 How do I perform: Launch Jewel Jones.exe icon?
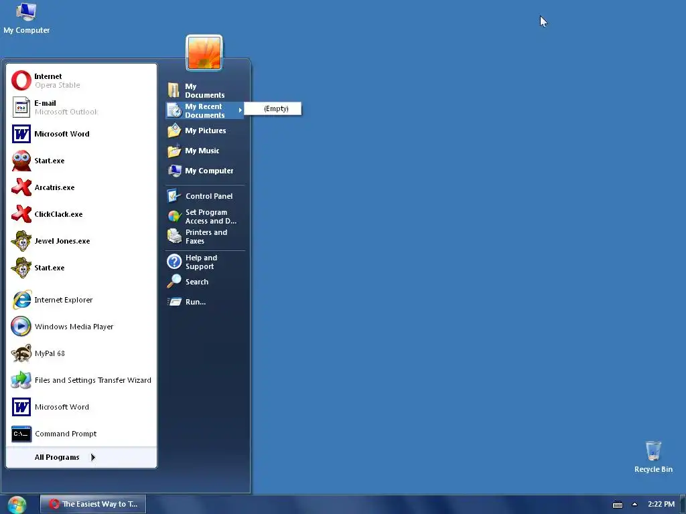pyautogui.click(x=21, y=241)
